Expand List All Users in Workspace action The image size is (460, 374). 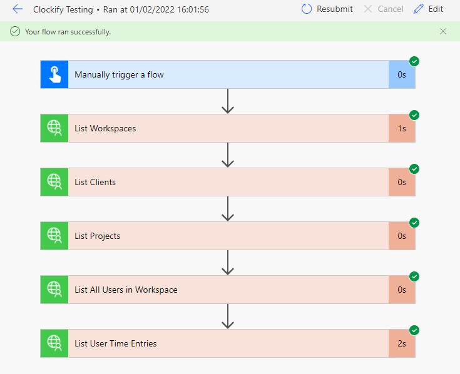228,290
